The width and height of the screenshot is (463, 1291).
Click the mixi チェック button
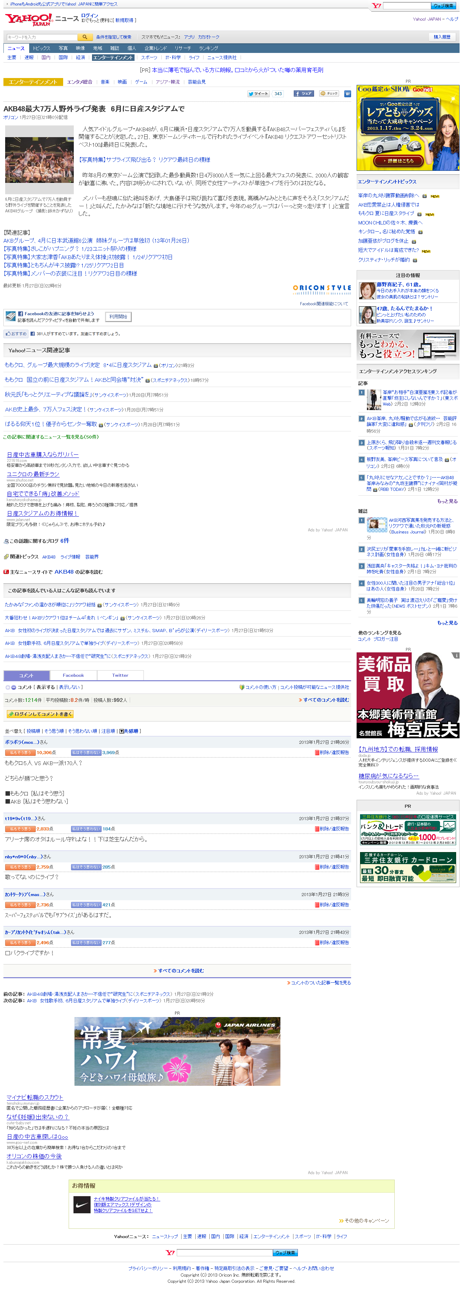tap(329, 94)
